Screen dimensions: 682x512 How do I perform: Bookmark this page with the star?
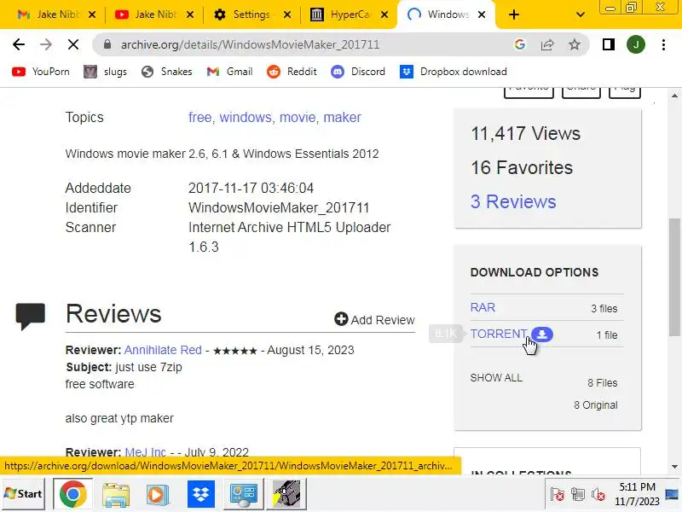pos(575,44)
